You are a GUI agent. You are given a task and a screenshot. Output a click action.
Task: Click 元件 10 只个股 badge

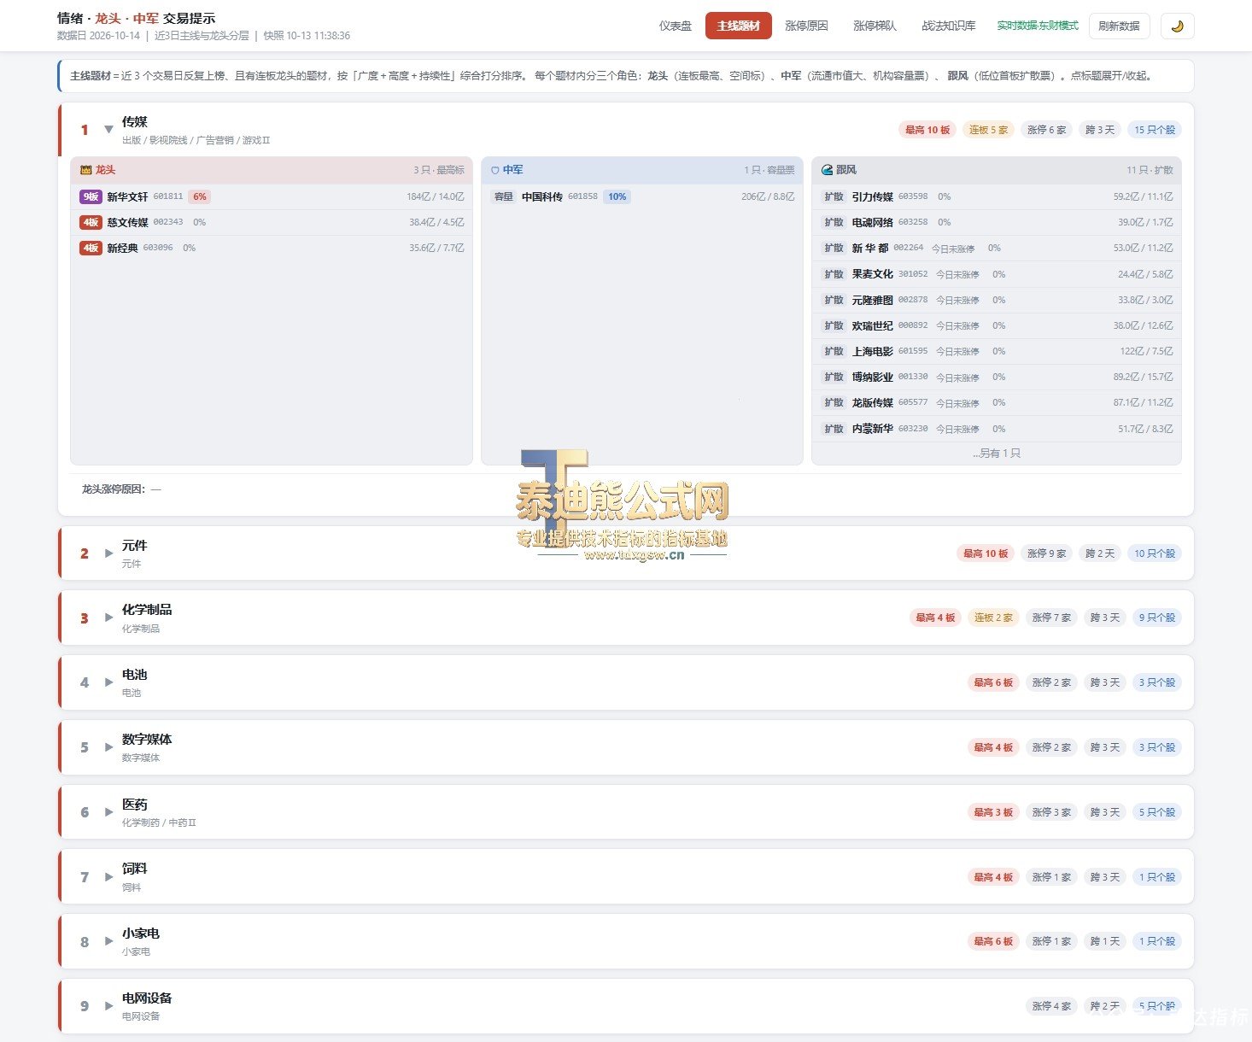click(1155, 553)
